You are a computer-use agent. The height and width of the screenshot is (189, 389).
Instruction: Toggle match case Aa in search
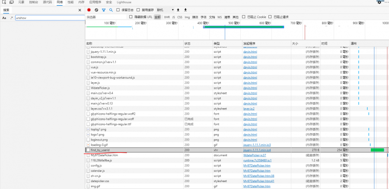click(4, 18)
